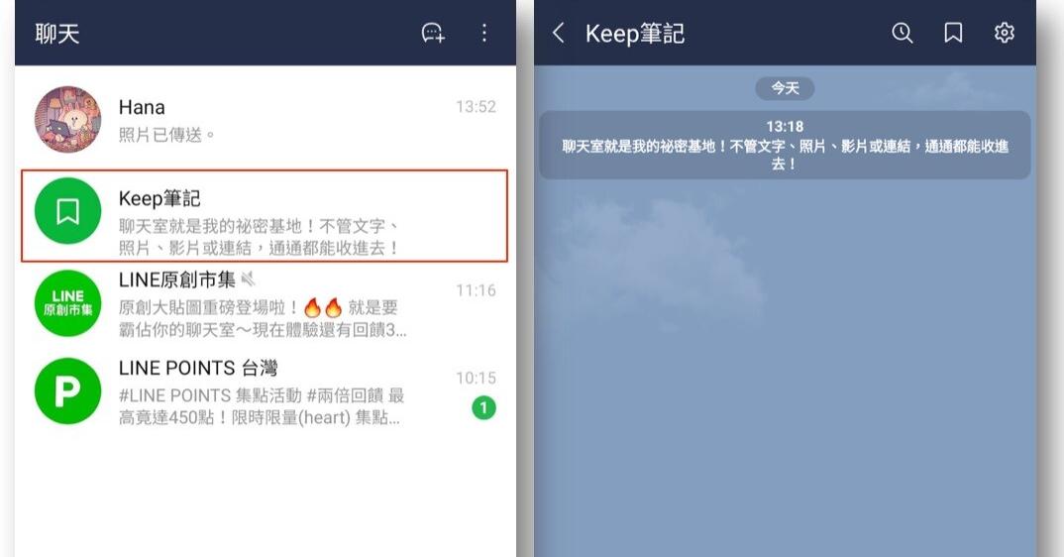This screenshot has height=557, width=1064.
Task: Go back using the left arrow
Action: (558, 33)
